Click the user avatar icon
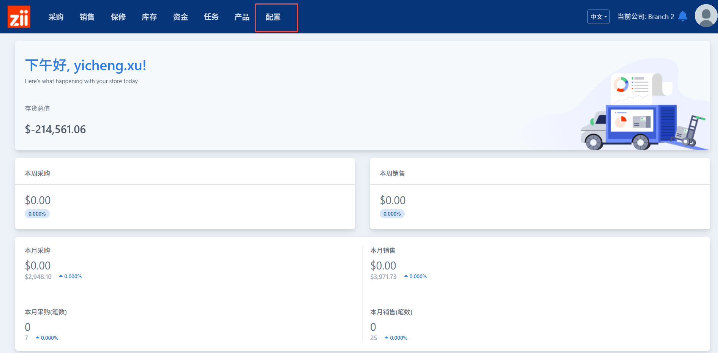Viewport: 718px width, 353px height. 705,16
